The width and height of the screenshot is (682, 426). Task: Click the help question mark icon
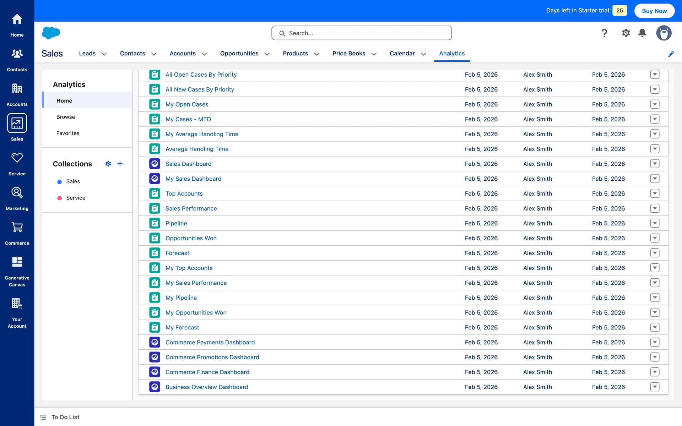pyautogui.click(x=604, y=33)
